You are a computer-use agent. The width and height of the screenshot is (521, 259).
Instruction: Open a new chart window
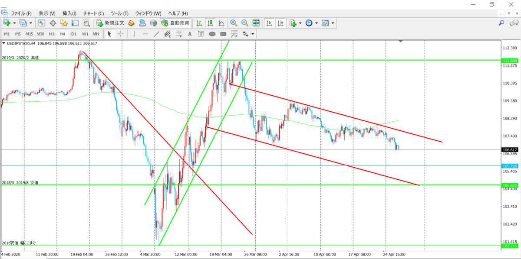pyautogui.click(x=7, y=23)
